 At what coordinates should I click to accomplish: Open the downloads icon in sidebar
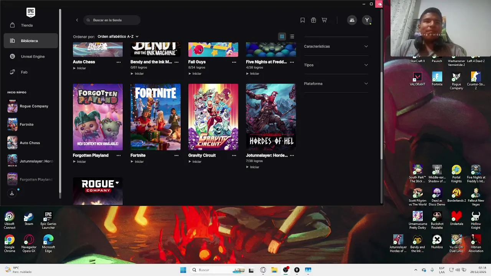(12, 193)
